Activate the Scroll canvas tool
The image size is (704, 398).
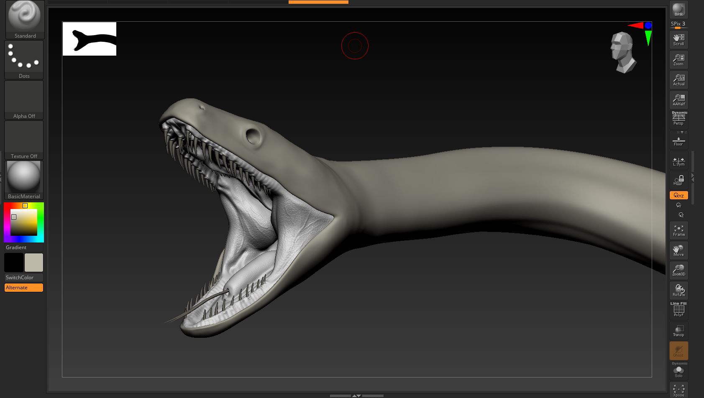(678, 38)
